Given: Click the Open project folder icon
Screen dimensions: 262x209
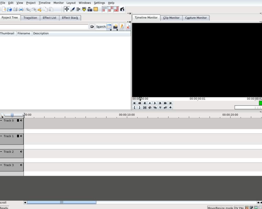Looking at the screenshot, I should pyautogui.click(x=9, y=9).
